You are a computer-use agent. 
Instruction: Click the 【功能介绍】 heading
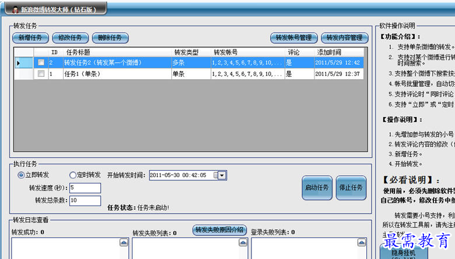400,37
